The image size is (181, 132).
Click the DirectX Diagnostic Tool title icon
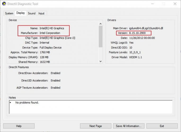[4, 4]
